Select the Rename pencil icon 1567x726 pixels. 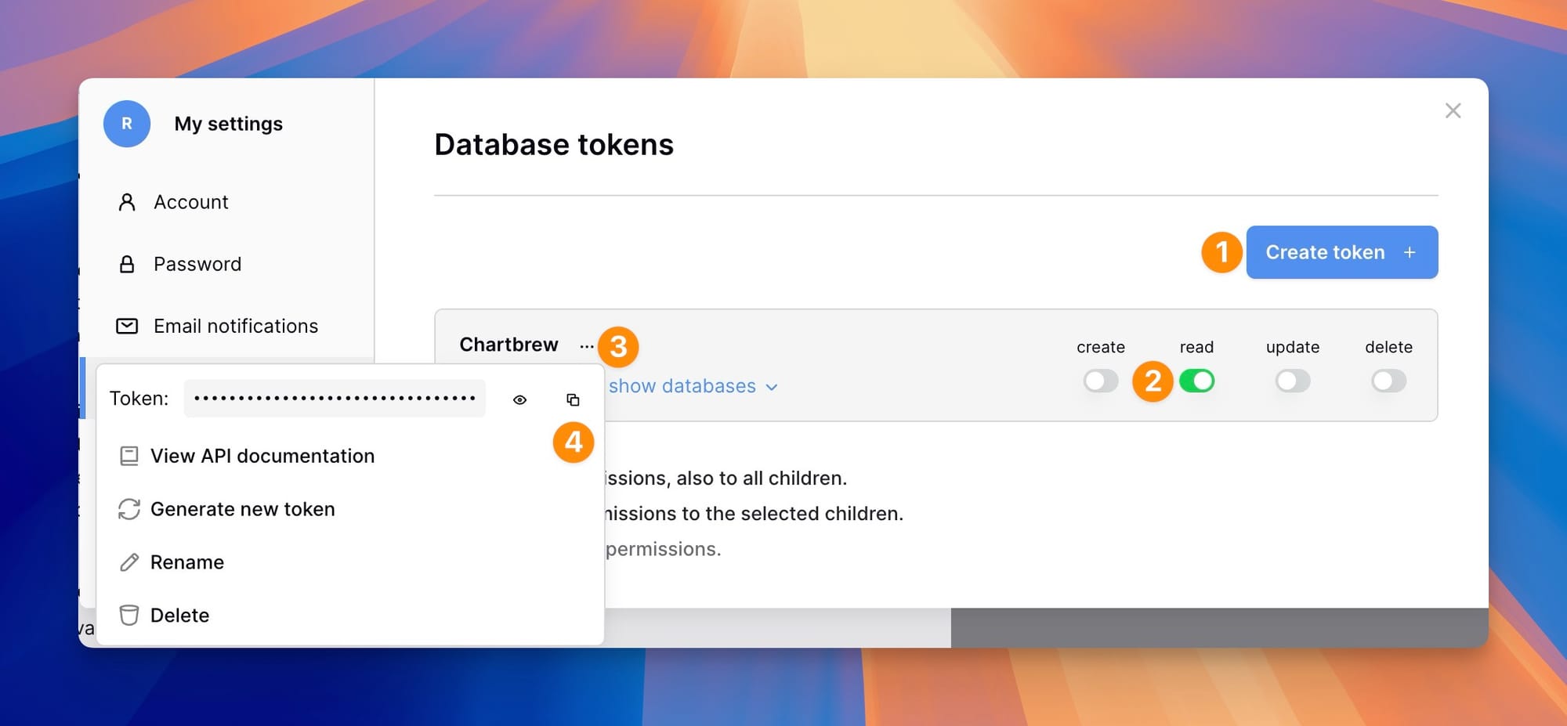[129, 562]
